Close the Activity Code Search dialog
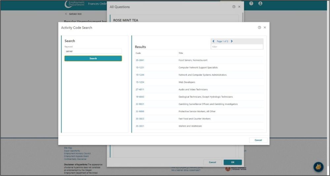The width and height of the screenshot is (330, 176). (x=265, y=28)
